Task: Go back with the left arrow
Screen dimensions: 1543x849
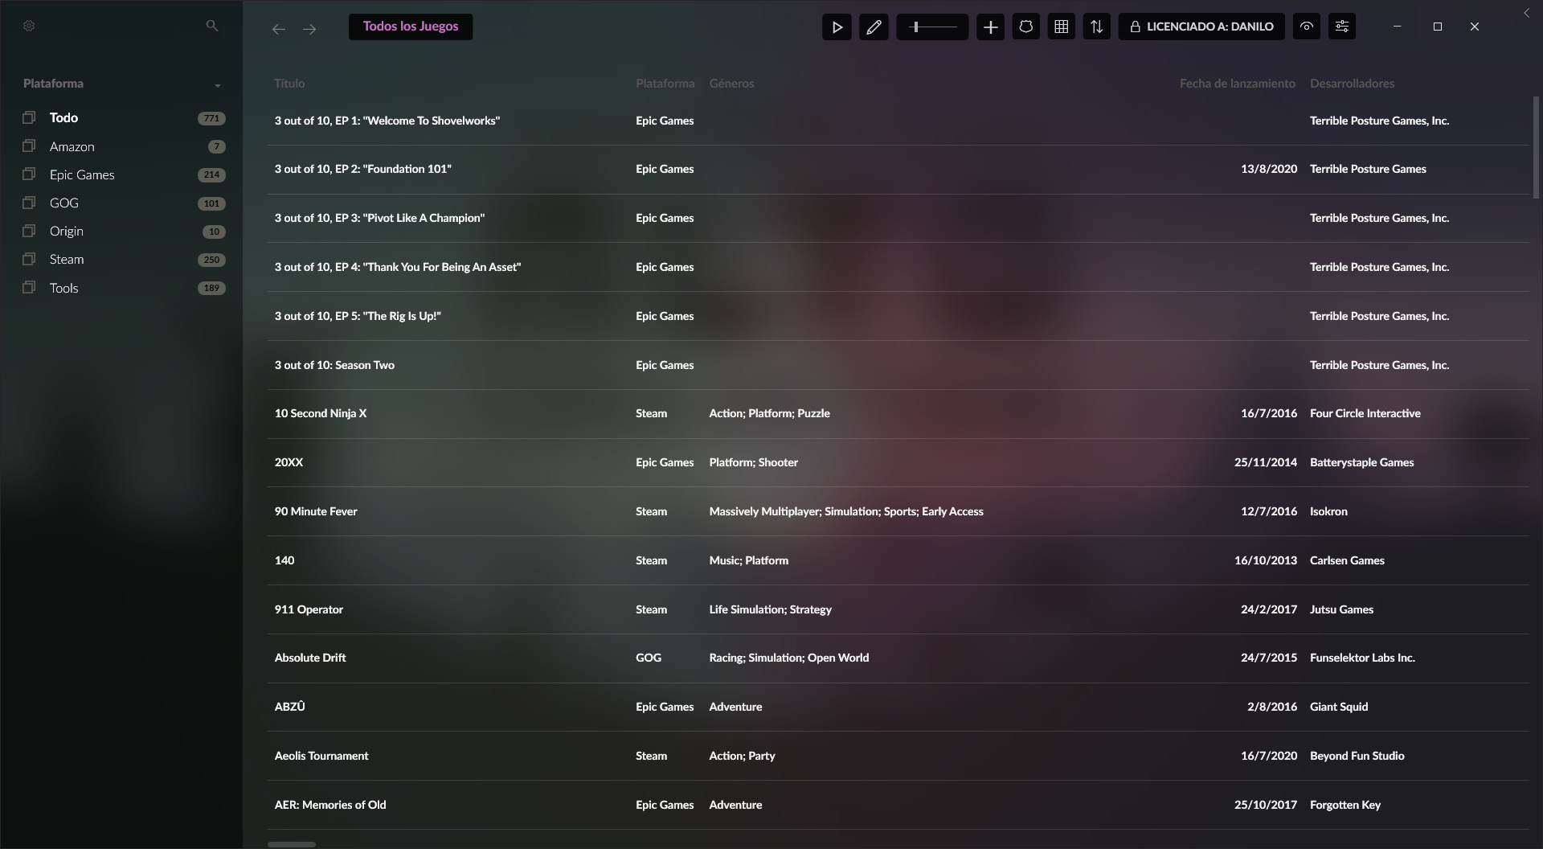Action: coord(279,29)
